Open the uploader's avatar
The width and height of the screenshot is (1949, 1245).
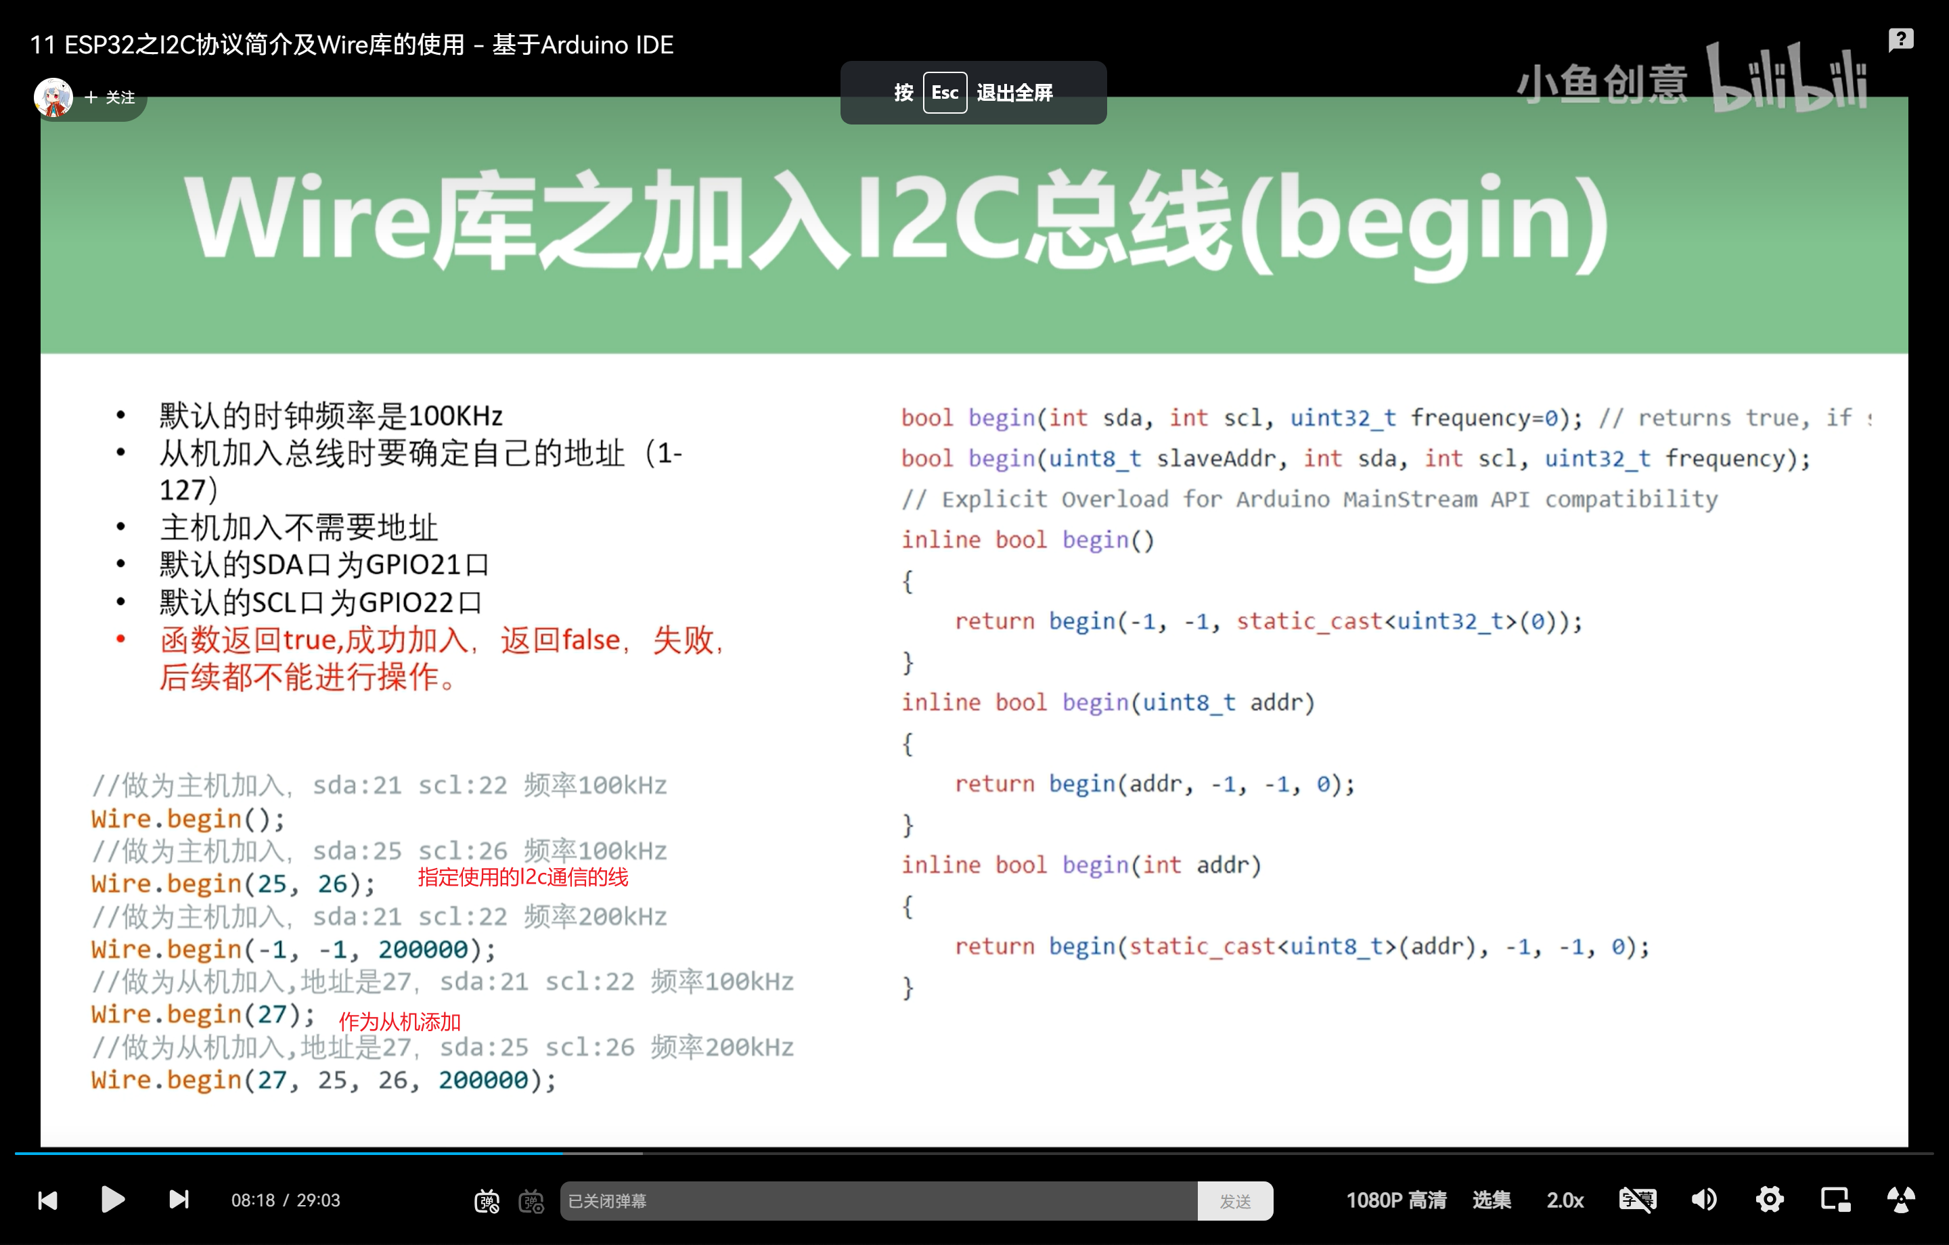pyautogui.click(x=53, y=97)
